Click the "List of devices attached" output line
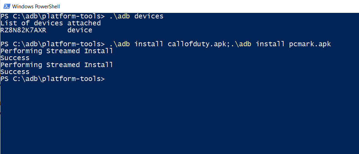The image size is (359, 154). (x=51, y=23)
